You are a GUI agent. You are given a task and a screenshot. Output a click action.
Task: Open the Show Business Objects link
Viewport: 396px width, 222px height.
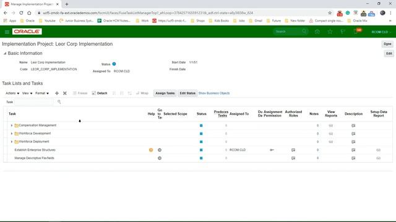(x=214, y=93)
